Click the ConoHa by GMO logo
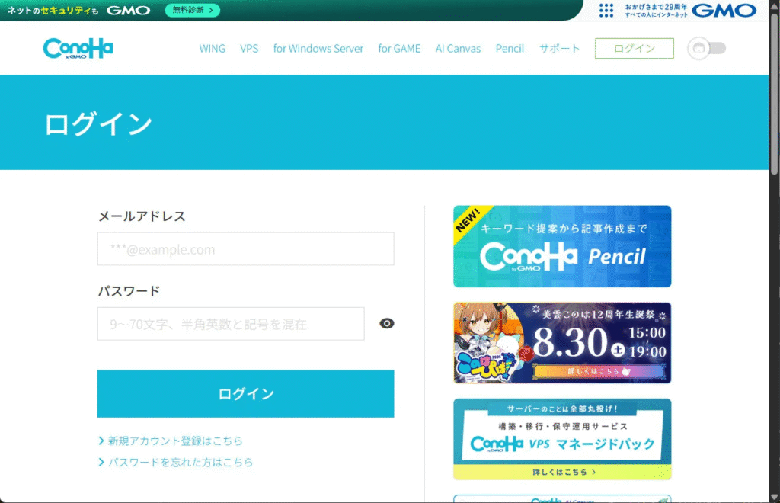 pyautogui.click(x=78, y=48)
